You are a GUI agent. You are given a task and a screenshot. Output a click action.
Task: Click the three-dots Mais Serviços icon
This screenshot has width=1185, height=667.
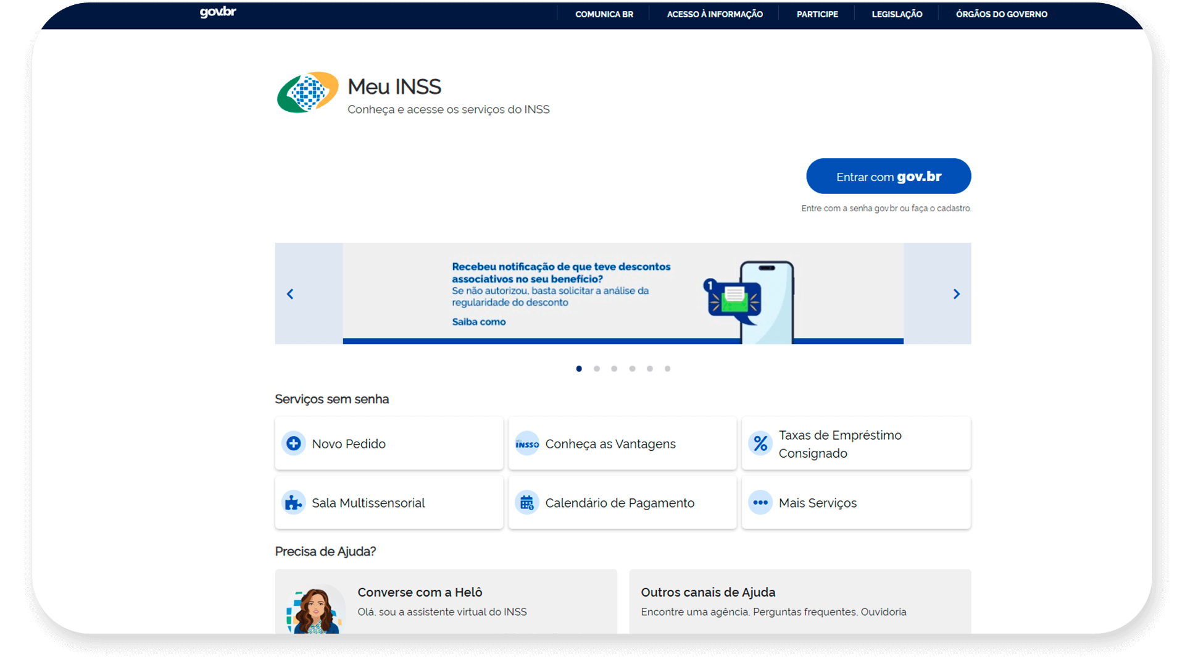click(760, 503)
